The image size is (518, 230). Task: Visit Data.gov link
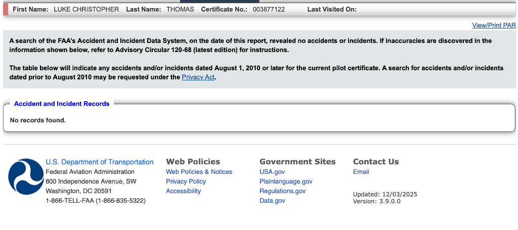(x=272, y=200)
